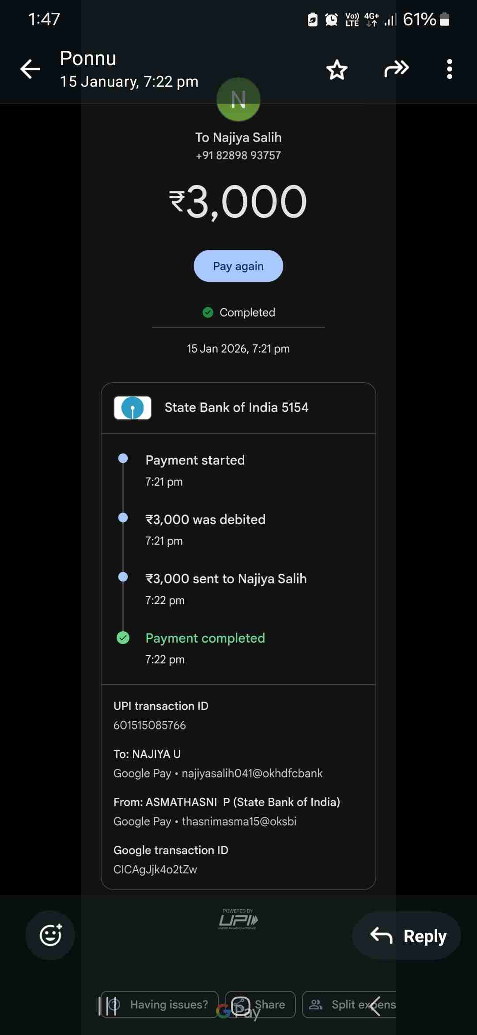Screen dimensions: 477x1035
Task: Tap the Powered by UPI logo
Action: pyautogui.click(x=238, y=920)
